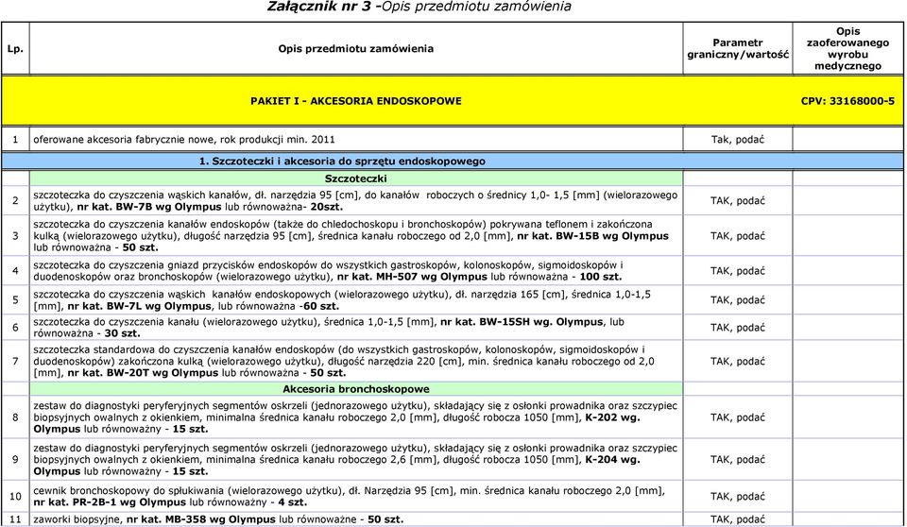Click 'TAK, podać' in row 4

click(x=738, y=271)
